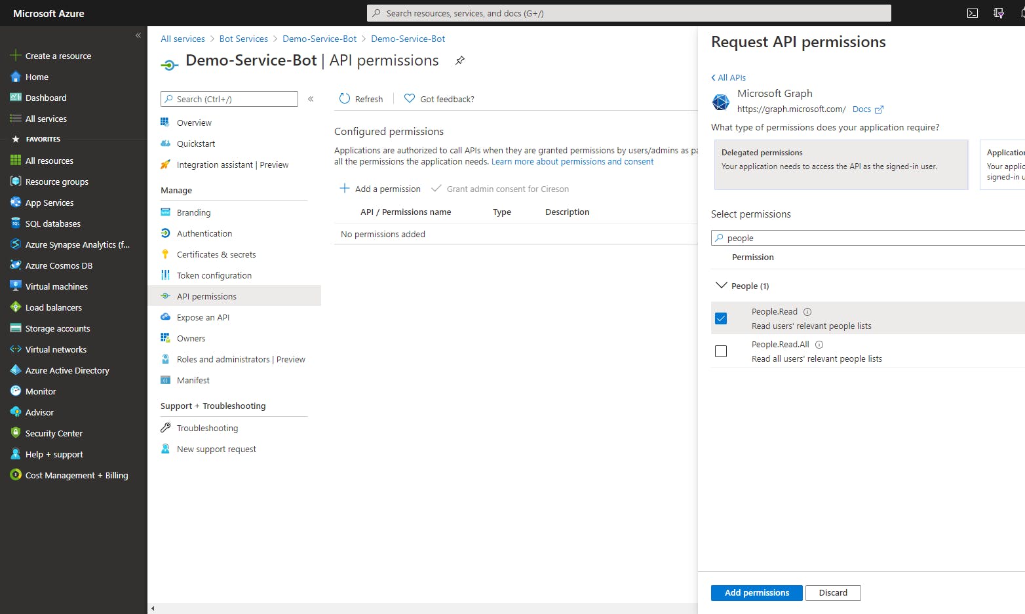1025x614 pixels.
Task: Collapse the People permissions group
Action: point(722,286)
